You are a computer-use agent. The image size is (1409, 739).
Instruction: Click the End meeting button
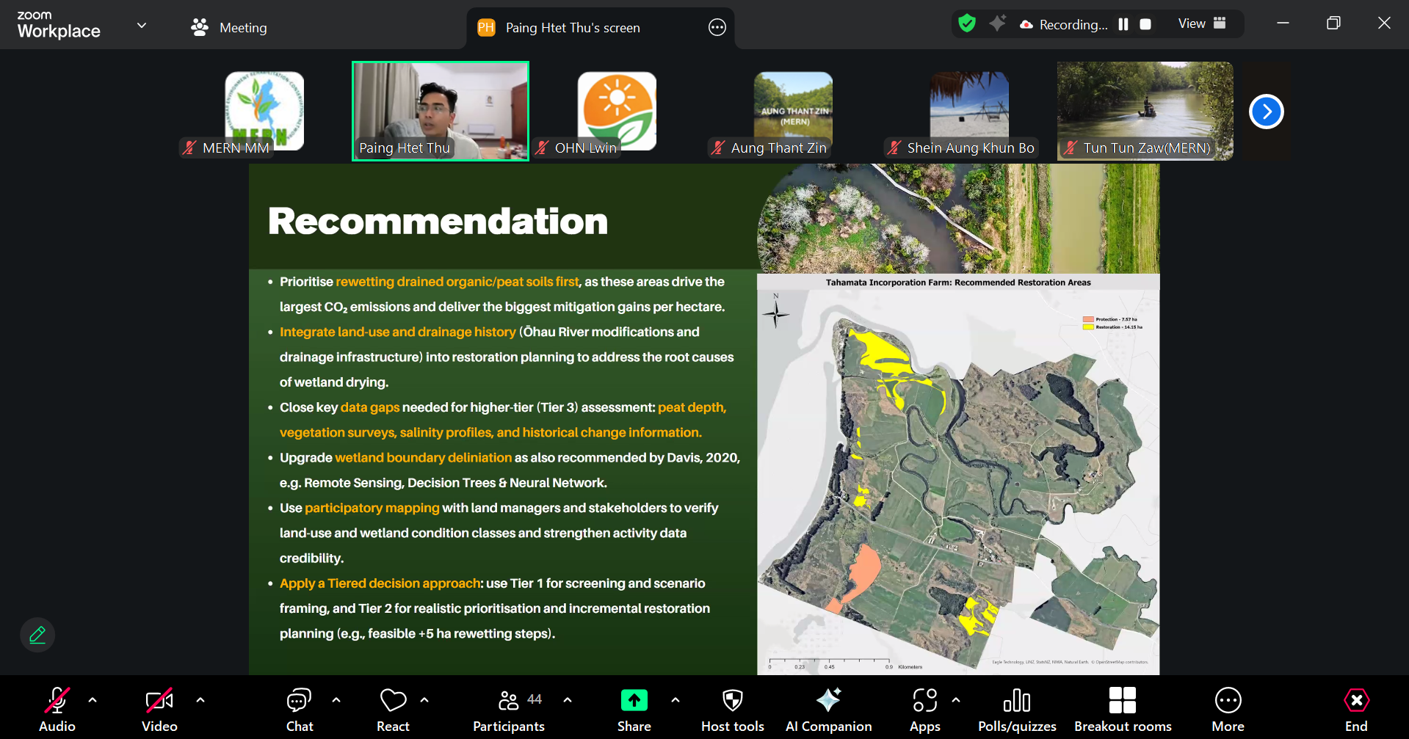[x=1355, y=710]
